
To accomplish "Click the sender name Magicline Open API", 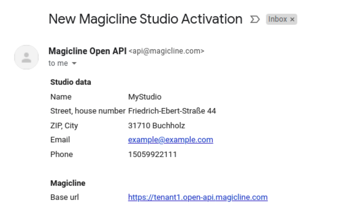I will pyautogui.click(x=87, y=51).
